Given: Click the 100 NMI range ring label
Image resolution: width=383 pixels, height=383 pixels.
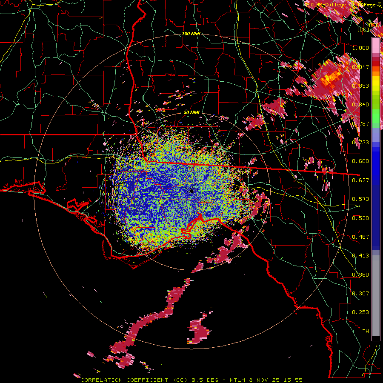Looking at the screenshot, I should [191, 34].
